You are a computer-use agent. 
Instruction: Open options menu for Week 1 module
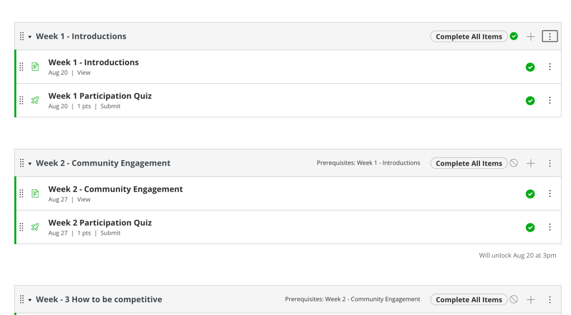(550, 36)
